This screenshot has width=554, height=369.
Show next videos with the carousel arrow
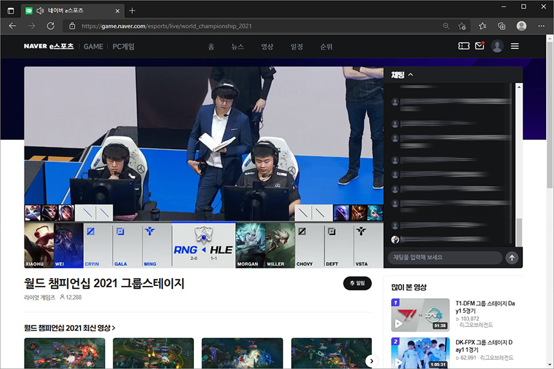pos(371,361)
